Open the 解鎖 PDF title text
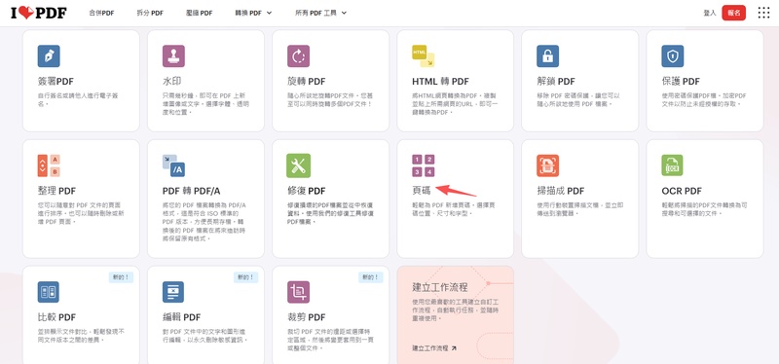779x364 pixels. [x=556, y=82]
